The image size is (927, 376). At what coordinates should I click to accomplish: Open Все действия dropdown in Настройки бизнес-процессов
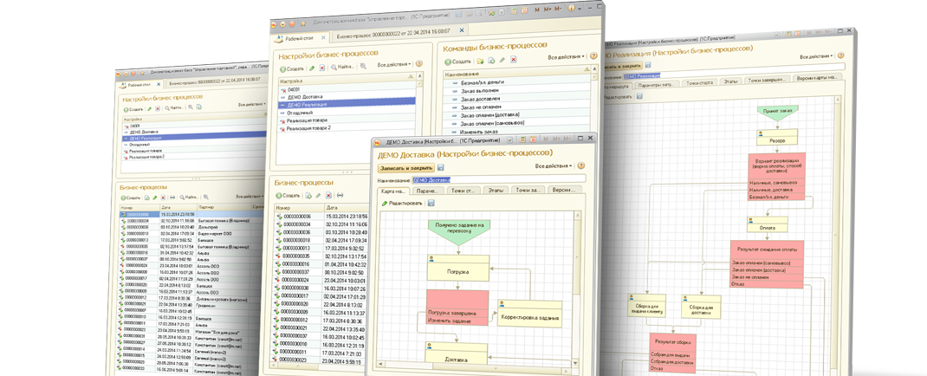(393, 64)
